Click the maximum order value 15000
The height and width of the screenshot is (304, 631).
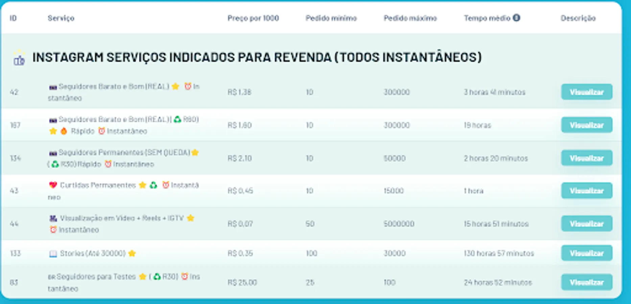[394, 191]
